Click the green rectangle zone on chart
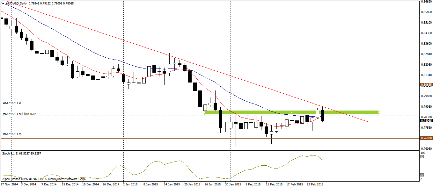This screenshot has height=187, width=433. point(292,112)
